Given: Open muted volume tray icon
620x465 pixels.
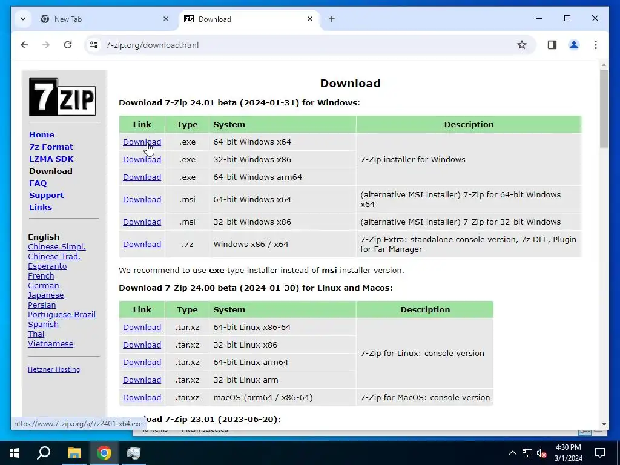Looking at the screenshot, I should pos(541,453).
